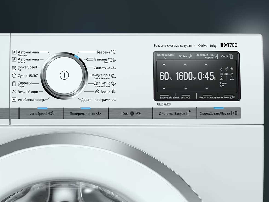Tap the remote phone indicator on display
The image size is (269, 202).
[227, 69]
